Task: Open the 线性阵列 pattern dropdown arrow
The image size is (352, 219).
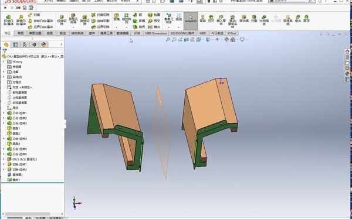Action: [126, 28]
